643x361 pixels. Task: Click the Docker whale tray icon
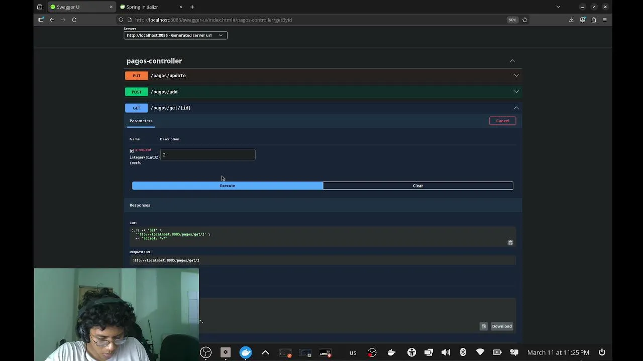392,352
